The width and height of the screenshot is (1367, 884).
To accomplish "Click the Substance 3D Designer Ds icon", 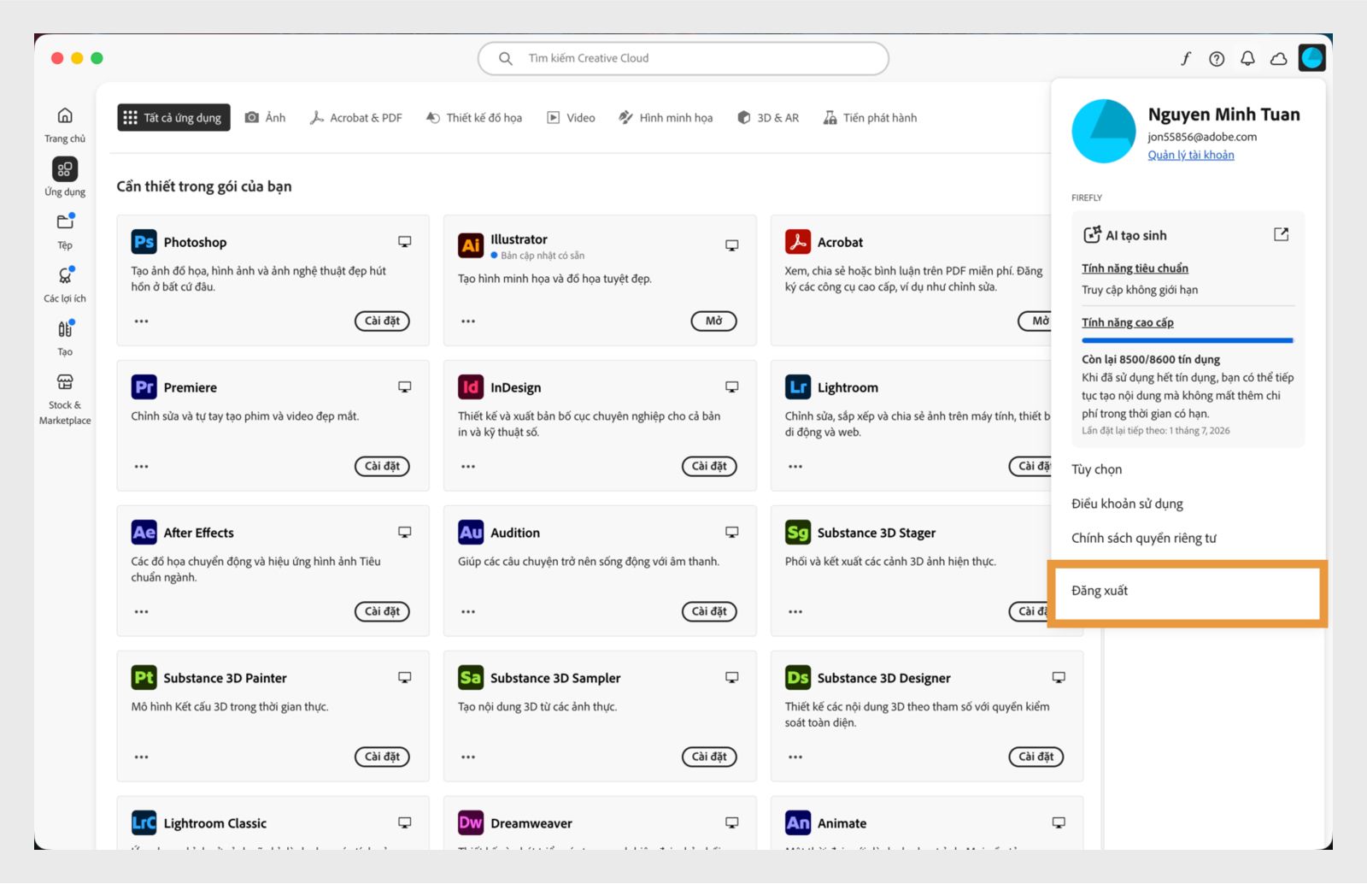I will 798,678.
